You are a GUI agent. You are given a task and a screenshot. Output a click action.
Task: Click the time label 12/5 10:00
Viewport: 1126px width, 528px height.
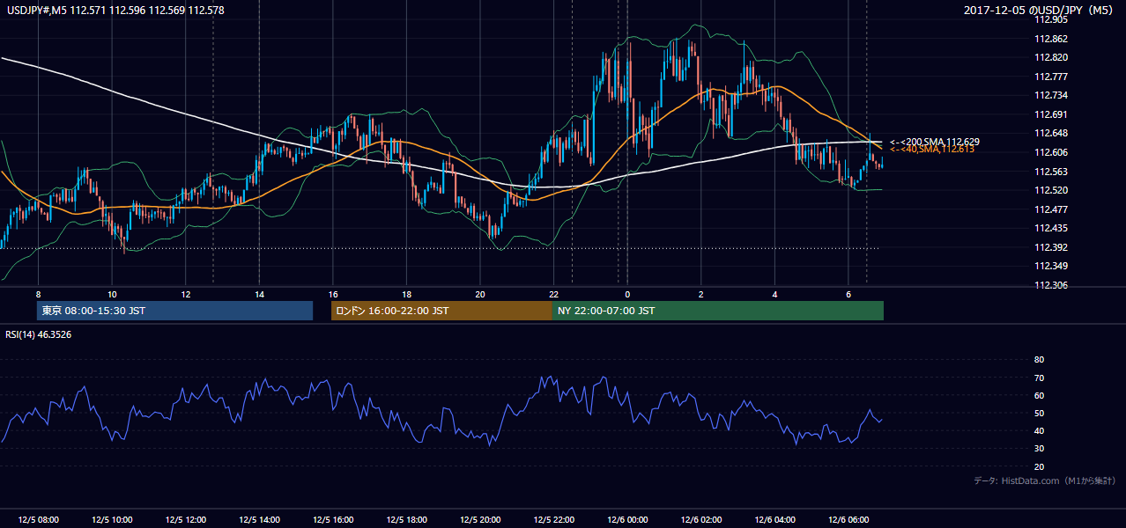[112, 520]
